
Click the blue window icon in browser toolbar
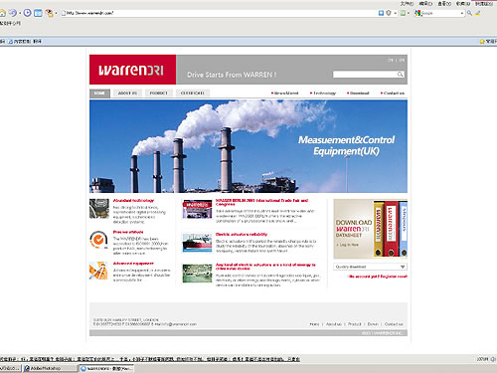coord(38,13)
